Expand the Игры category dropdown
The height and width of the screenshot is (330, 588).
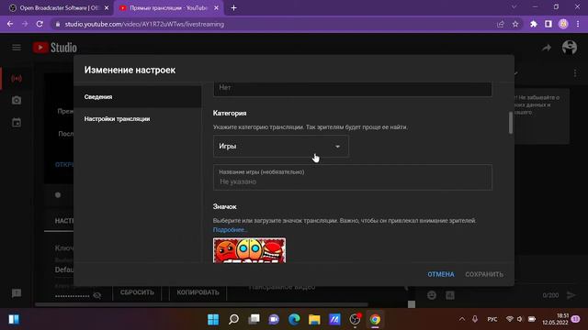tap(280, 147)
